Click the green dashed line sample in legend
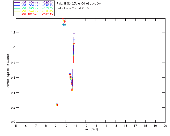Viewport: 170px width, 136px height. [17, 8]
